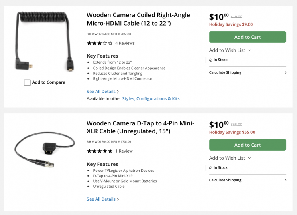297x215 pixels.
Task: Open the coiled Micro-HDMI cable product image
Action: [x=44, y=43]
